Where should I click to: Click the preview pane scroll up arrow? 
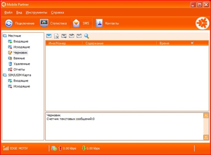[206, 115]
